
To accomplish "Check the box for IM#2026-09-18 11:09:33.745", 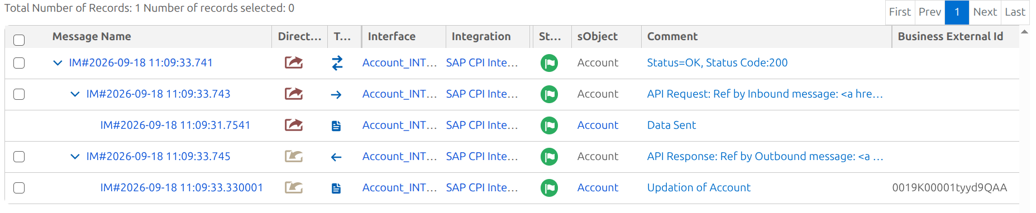I will click(x=19, y=156).
